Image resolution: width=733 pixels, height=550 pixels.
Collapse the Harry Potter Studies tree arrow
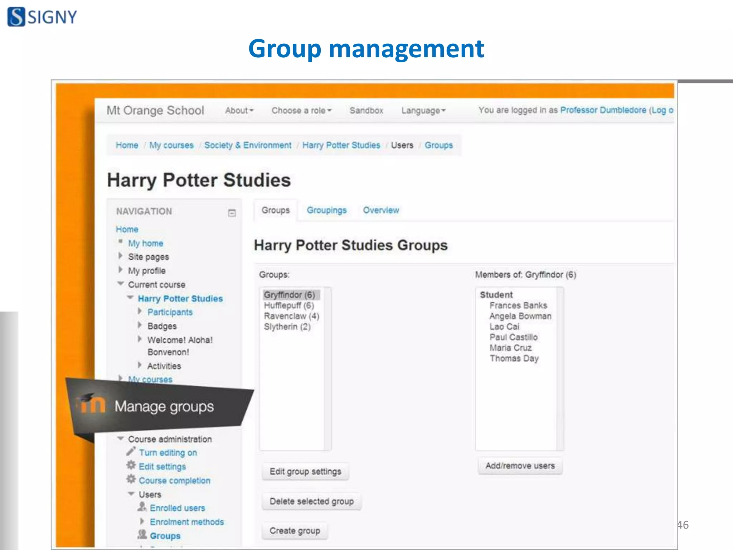130,297
